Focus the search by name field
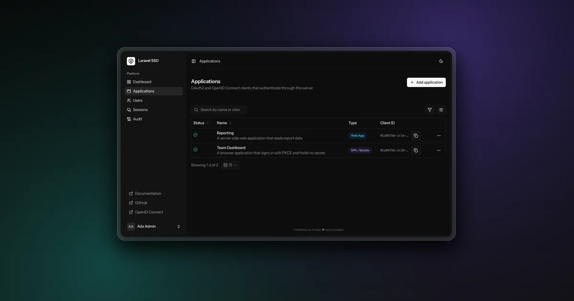Viewport: 574px width, 301px height. (x=219, y=110)
